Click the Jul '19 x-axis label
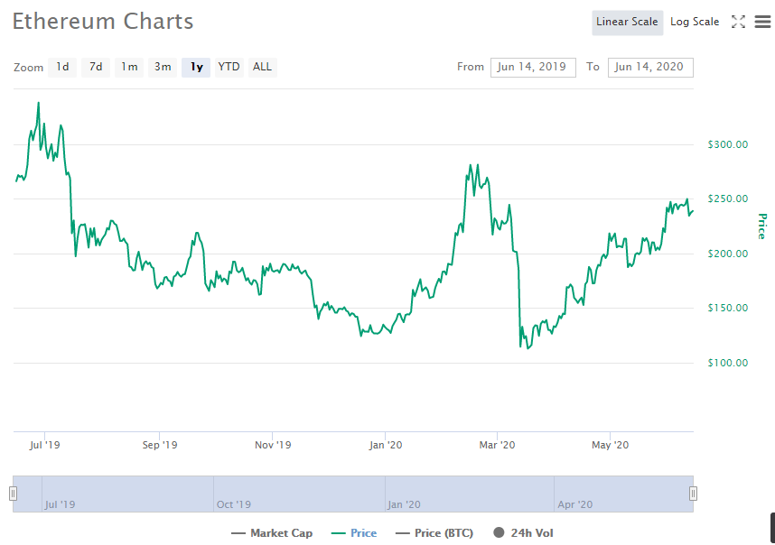The width and height of the screenshot is (775, 545). 44,445
